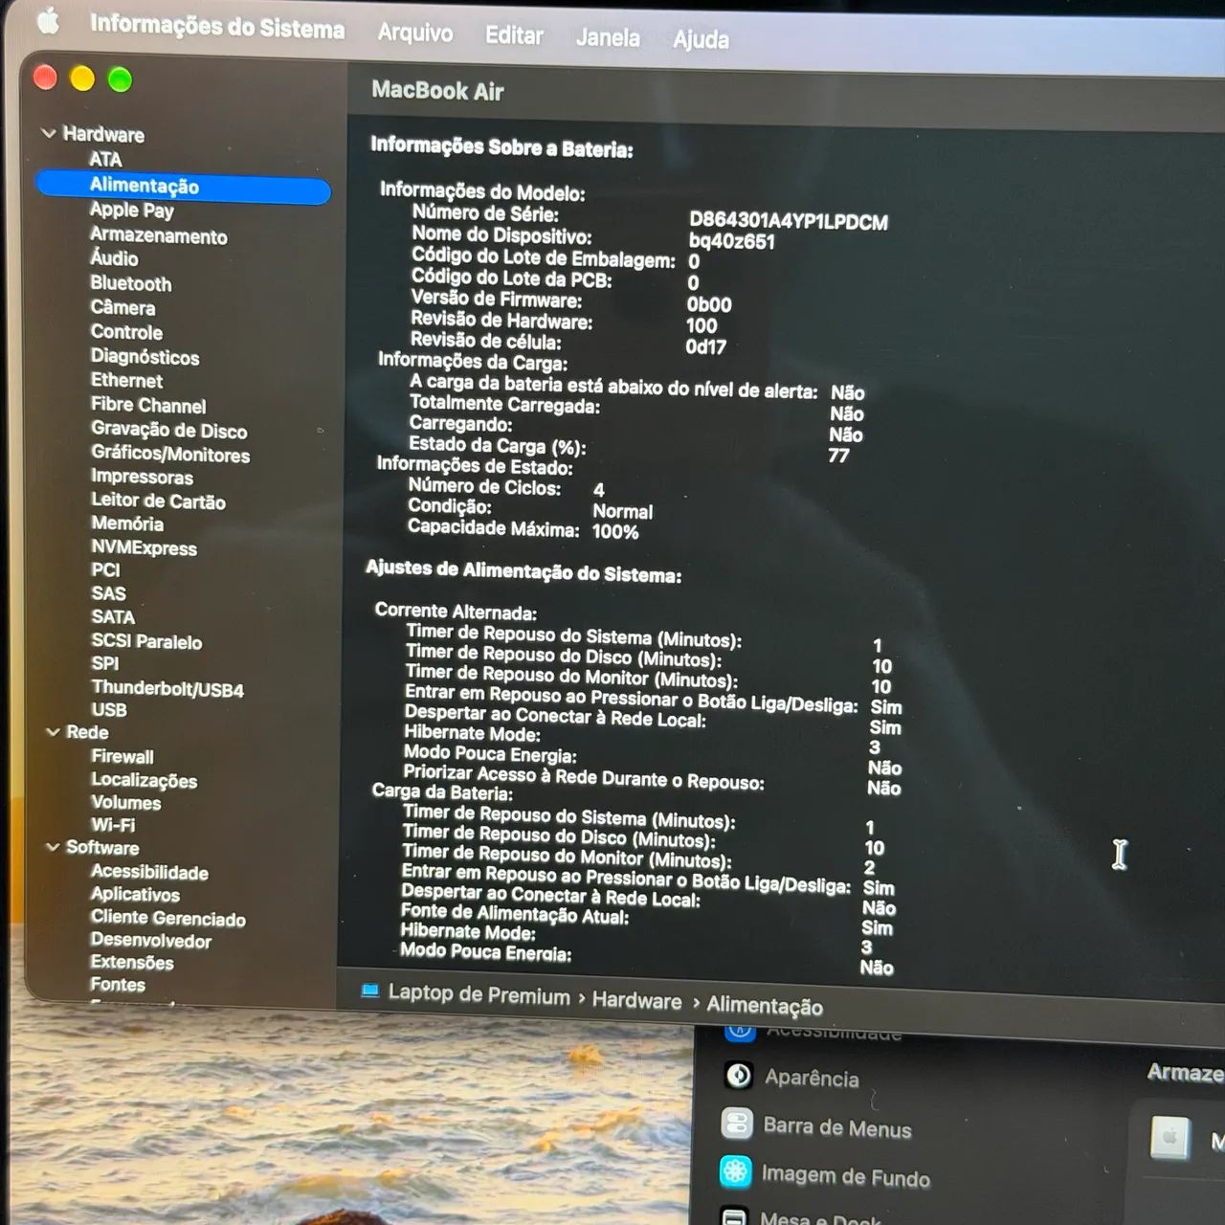Click the laptop icon in the path bar
This screenshot has width=1225, height=1225.
coord(369,991)
